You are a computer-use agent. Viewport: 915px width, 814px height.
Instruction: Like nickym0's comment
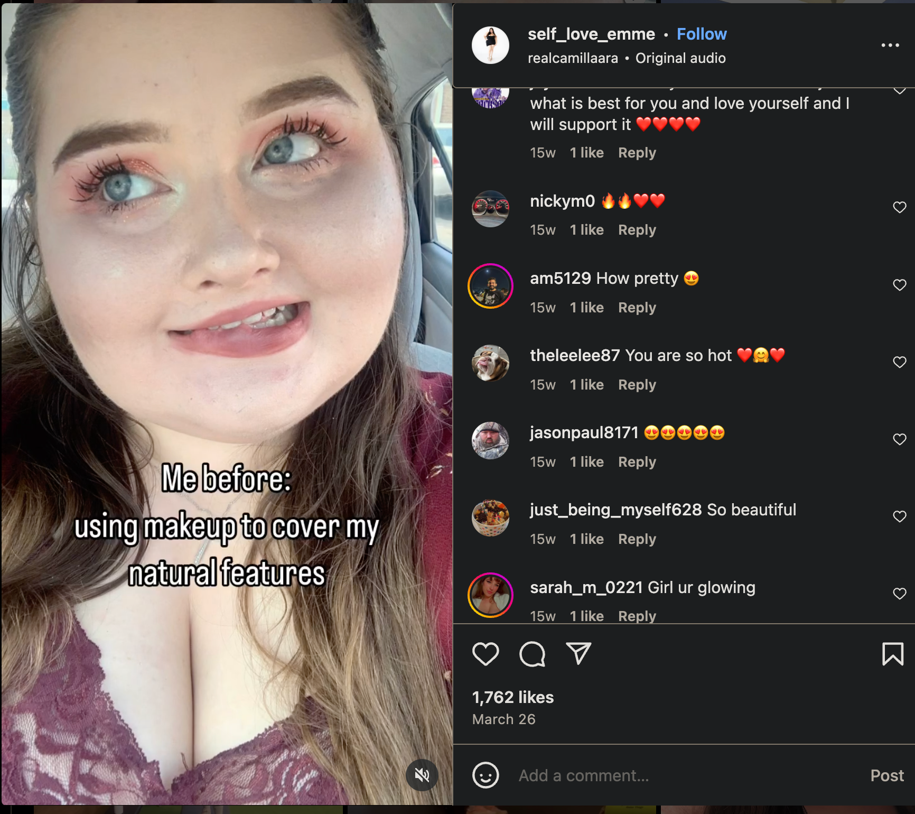point(899,207)
